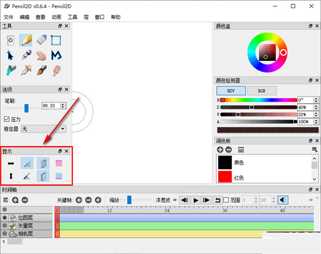Toggle visibility of 位图层 layer
Screen dimensions: 321x254
click(4, 218)
